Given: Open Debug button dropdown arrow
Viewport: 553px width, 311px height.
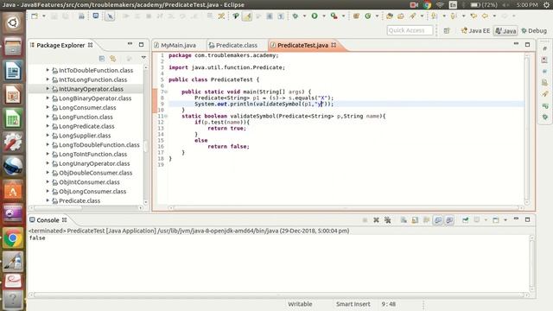Looking at the screenshot, I should click(x=304, y=16).
